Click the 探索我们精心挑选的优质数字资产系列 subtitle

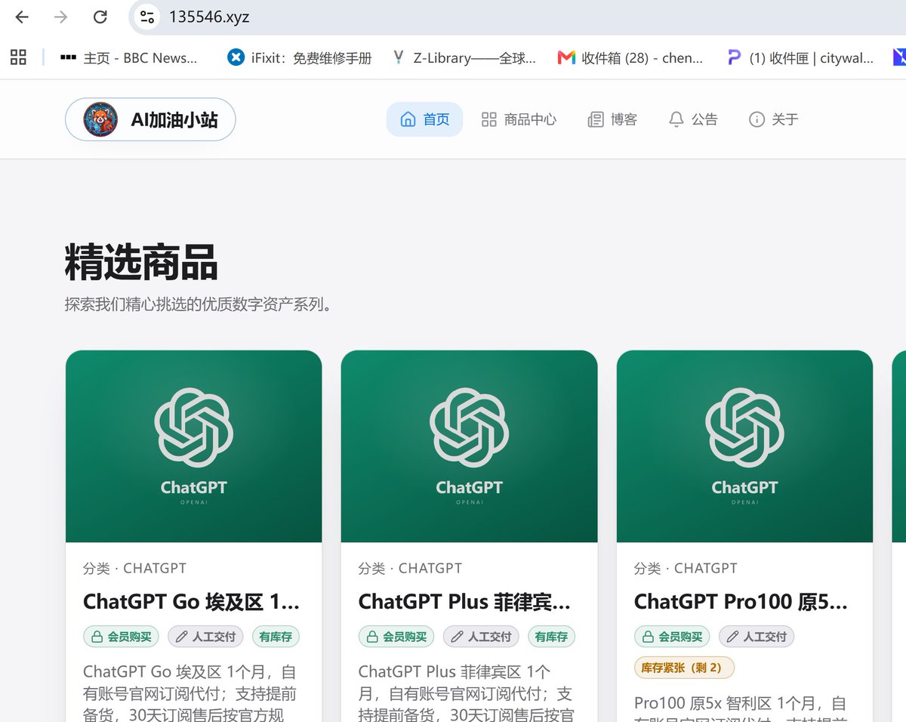point(199,305)
